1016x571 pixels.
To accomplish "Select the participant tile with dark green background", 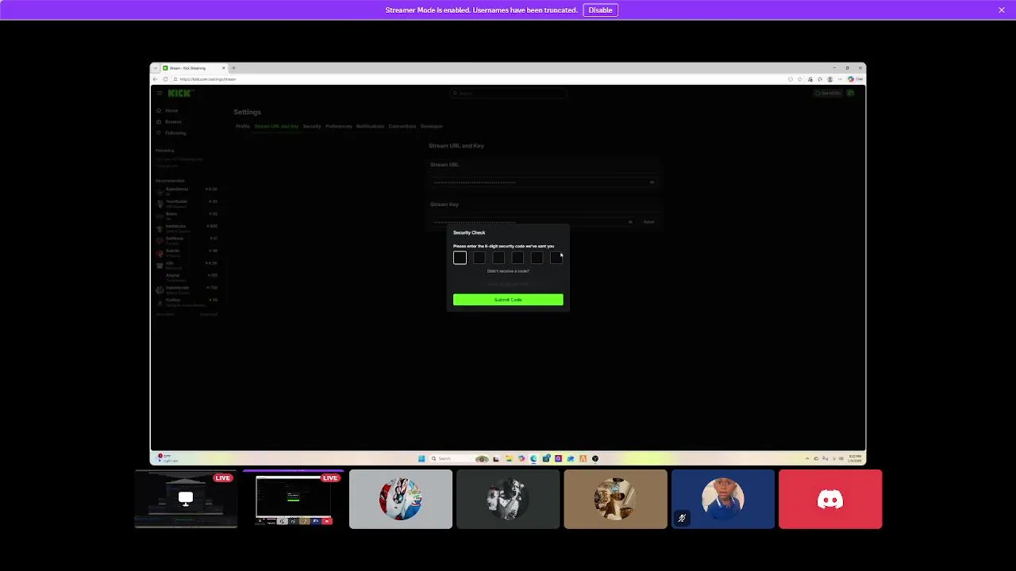I will (x=508, y=499).
